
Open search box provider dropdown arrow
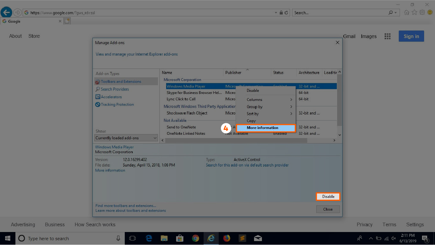tap(396, 13)
